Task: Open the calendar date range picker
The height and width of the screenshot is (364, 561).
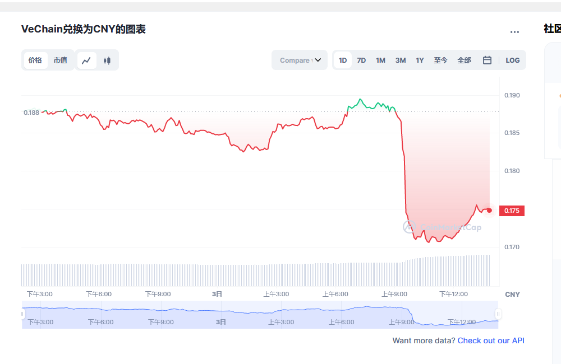Action: coord(487,60)
